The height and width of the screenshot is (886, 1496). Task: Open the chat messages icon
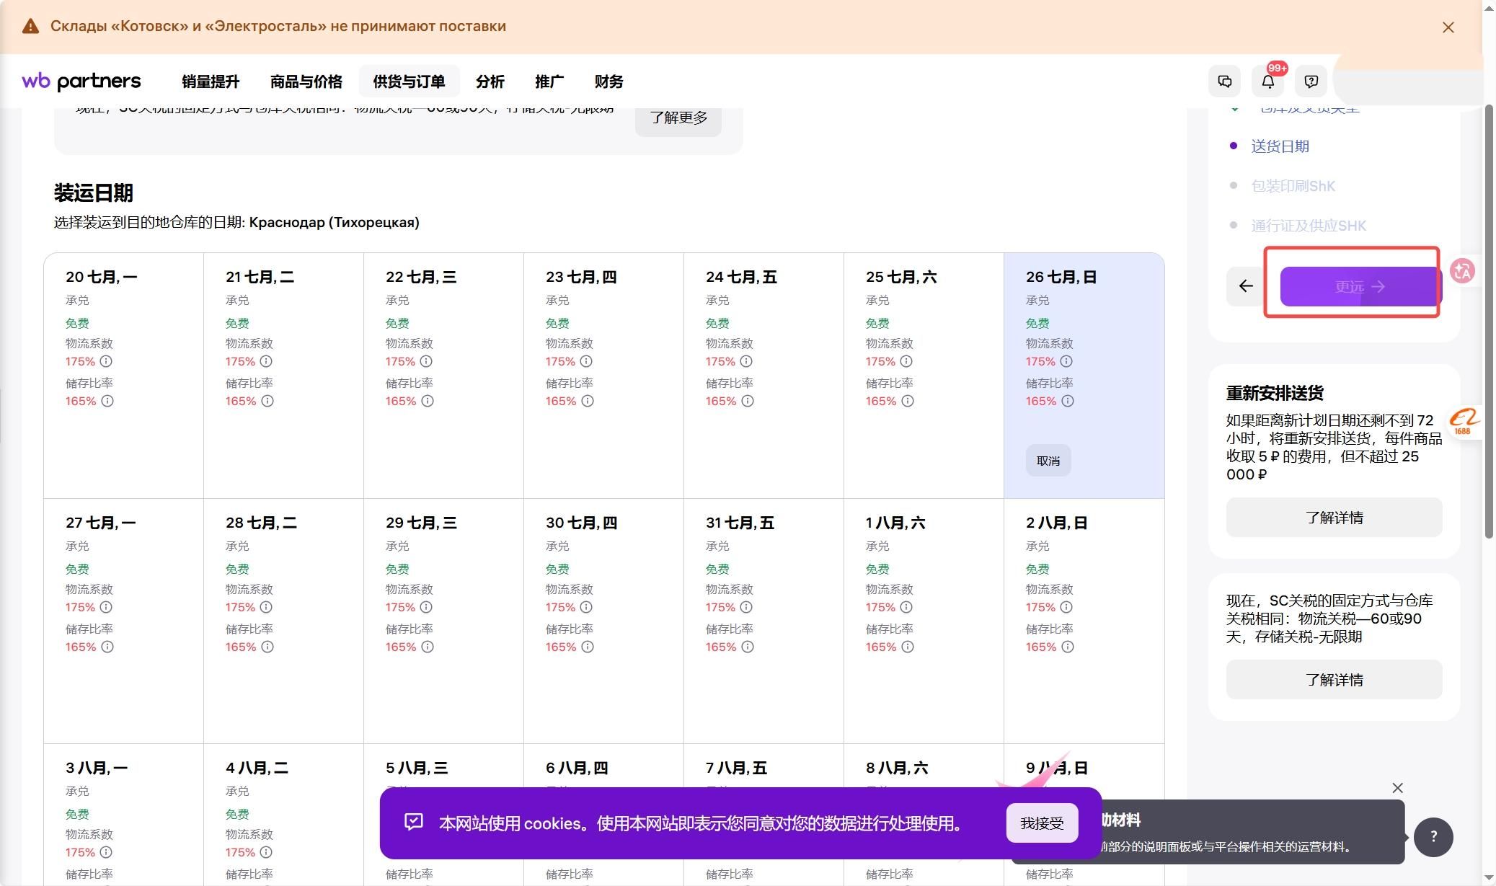(1224, 81)
